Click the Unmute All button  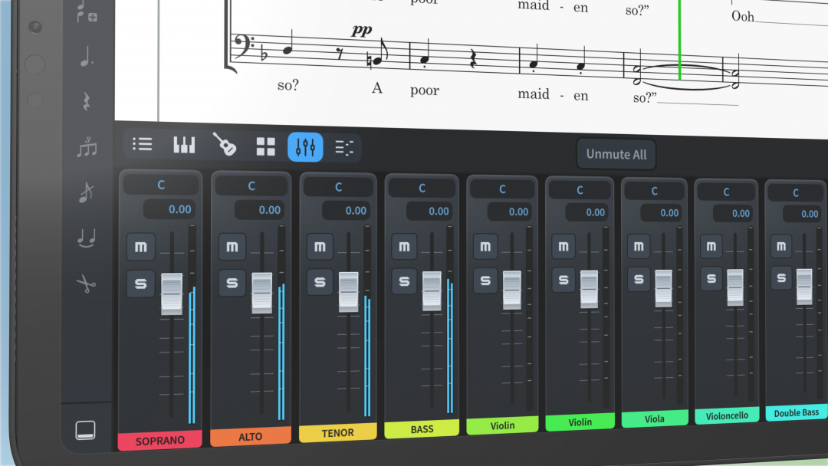coord(616,154)
